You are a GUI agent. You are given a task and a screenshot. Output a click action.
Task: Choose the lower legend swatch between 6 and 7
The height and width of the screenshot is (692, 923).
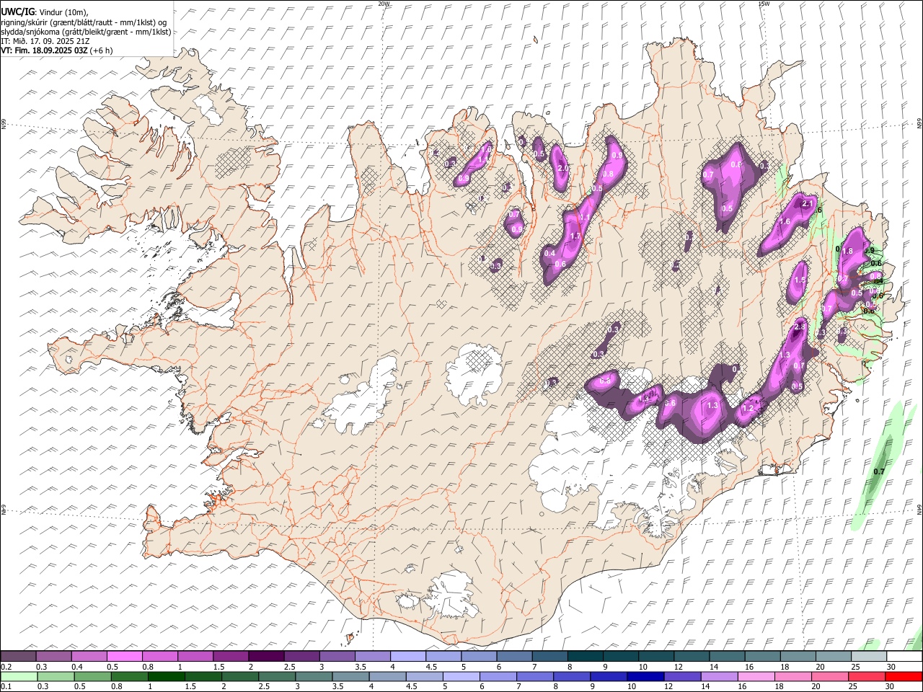(498, 676)
